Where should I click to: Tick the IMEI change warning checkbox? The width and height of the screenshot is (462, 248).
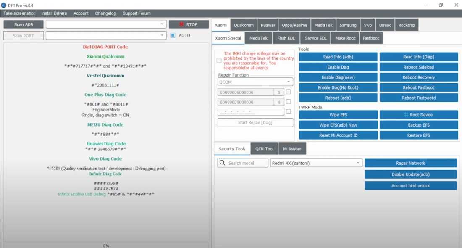(219, 61)
